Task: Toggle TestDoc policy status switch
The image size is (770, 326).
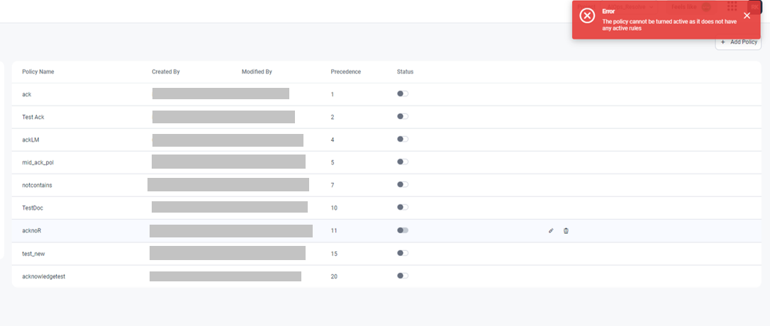Action: point(403,207)
